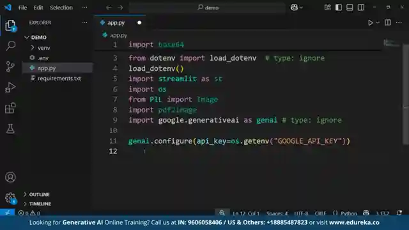The image size is (409, 230).
Task: Open the File menu
Action: click(x=22, y=8)
